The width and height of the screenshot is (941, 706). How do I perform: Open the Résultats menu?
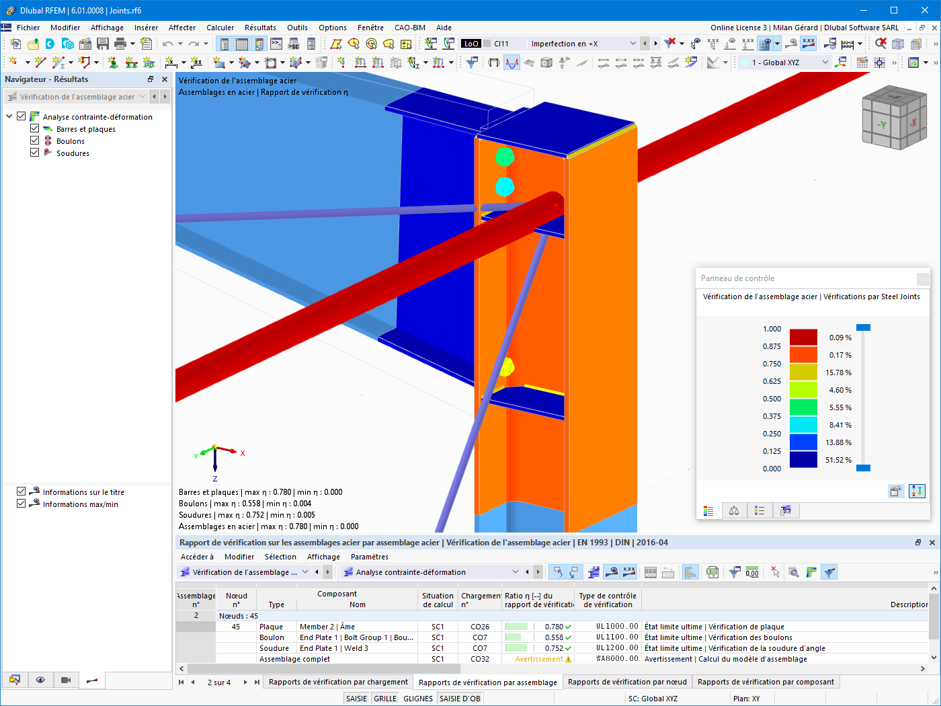click(x=260, y=28)
